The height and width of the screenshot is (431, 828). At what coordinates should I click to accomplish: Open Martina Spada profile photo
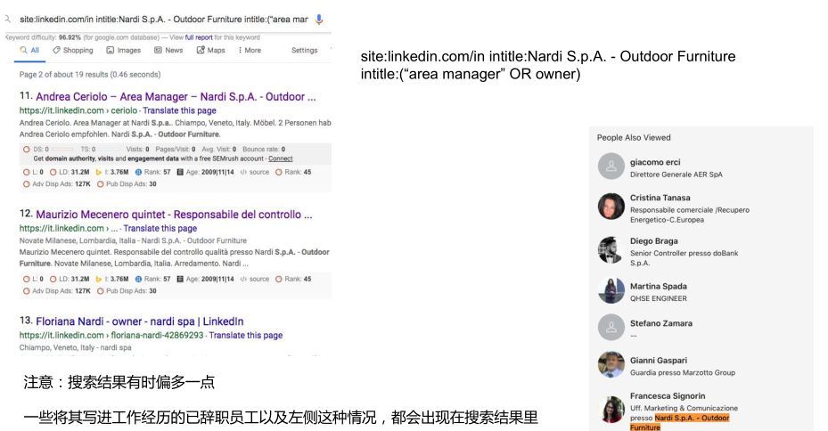click(611, 290)
